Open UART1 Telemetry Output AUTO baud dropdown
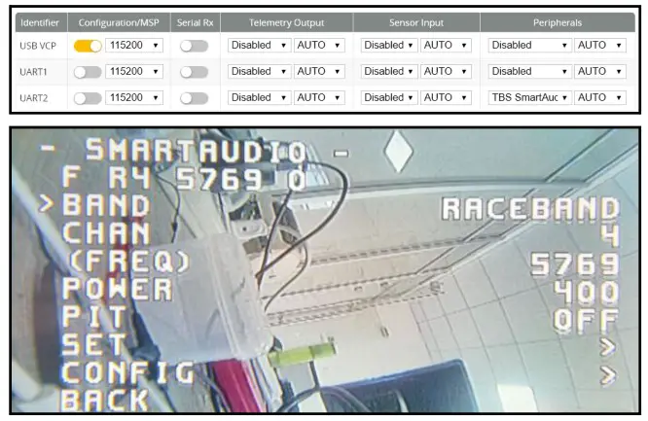Image resolution: width=648 pixels, height=421 pixels. tap(319, 72)
